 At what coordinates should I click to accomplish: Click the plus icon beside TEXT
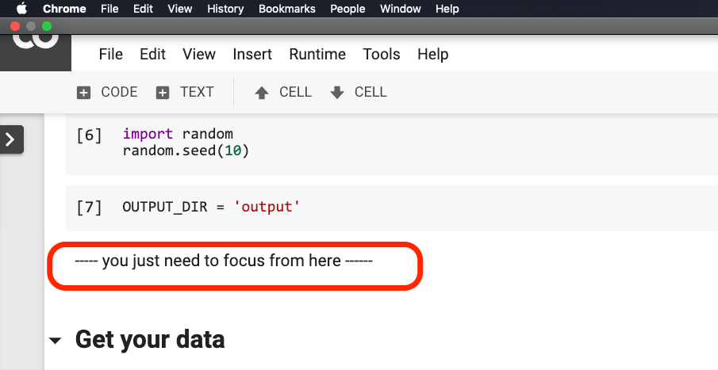[x=163, y=93]
